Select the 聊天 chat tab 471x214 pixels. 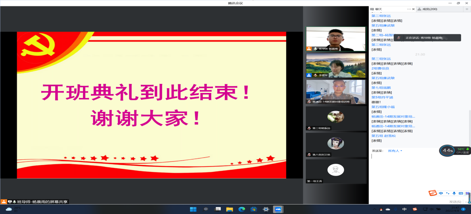click(379, 9)
